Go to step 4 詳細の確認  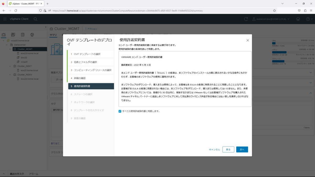(x=91, y=78)
